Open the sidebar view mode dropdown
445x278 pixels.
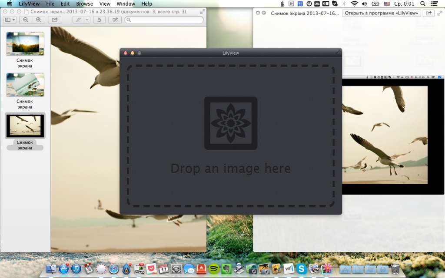[10, 20]
